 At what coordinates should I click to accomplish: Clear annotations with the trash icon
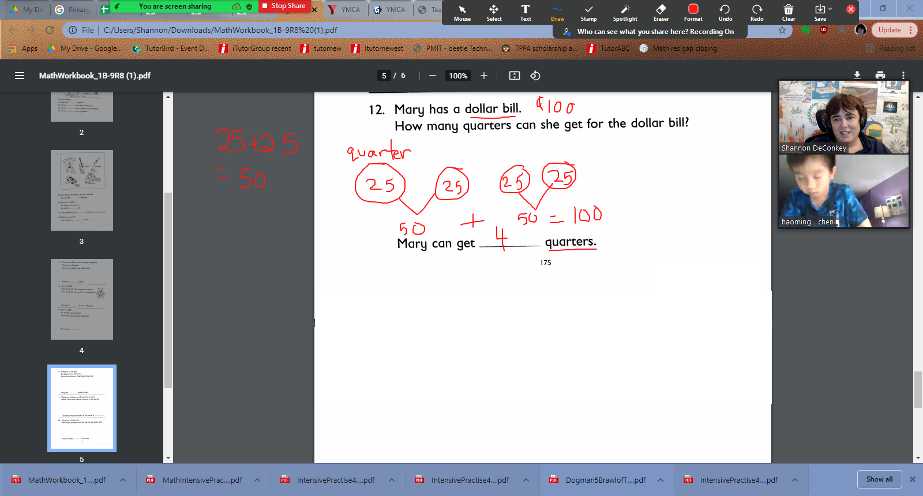[x=789, y=13]
